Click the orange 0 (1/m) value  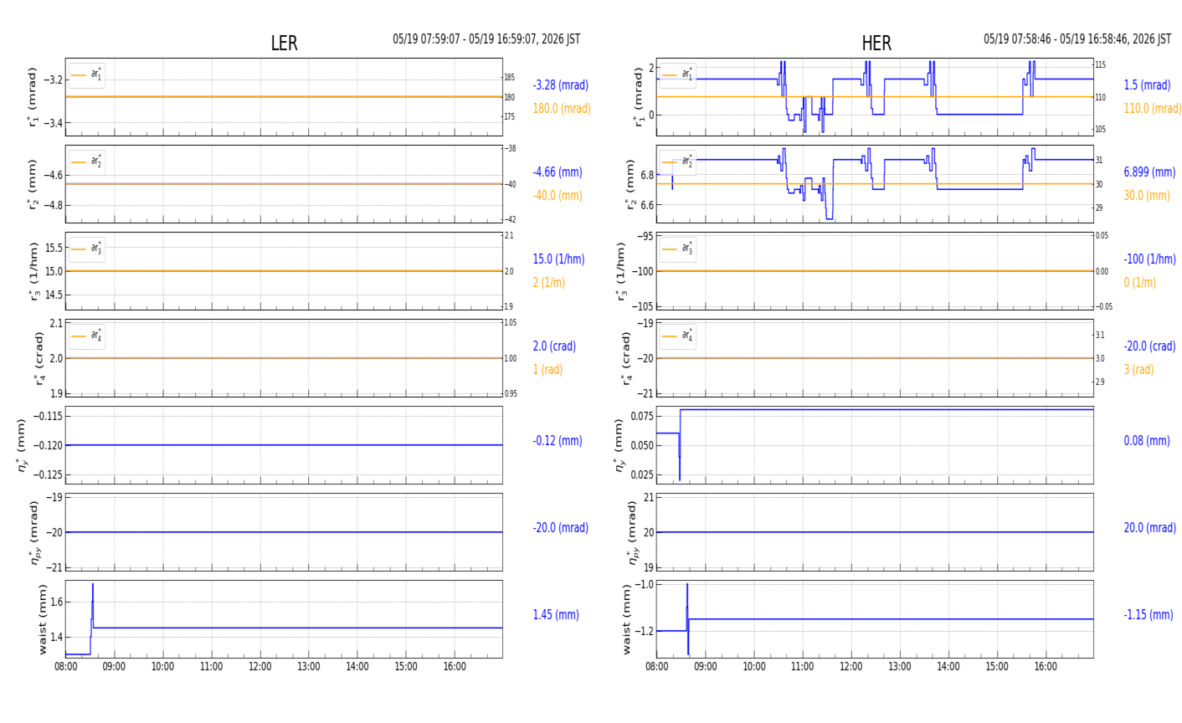click(x=1139, y=283)
